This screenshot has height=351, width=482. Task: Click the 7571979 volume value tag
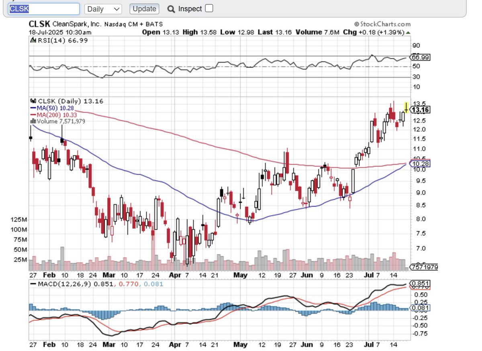(424, 267)
